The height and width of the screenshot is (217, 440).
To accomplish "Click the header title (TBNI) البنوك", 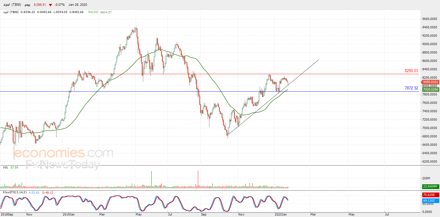I will [x=12, y=5].
